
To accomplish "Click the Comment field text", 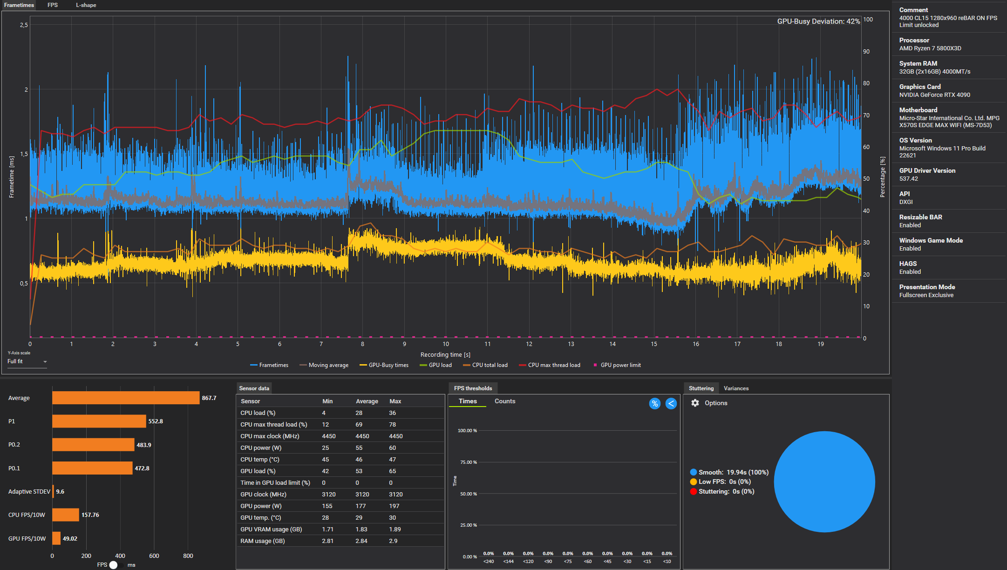I will coord(948,21).
